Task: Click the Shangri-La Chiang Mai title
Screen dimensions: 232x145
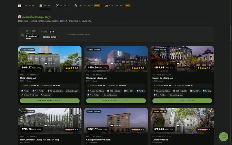Action: [163, 78]
